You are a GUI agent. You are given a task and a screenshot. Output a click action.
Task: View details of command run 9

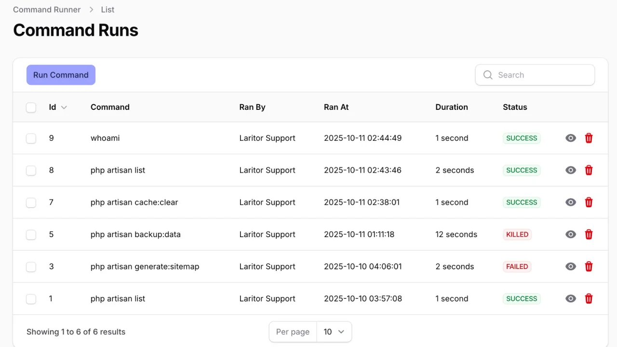(x=570, y=138)
